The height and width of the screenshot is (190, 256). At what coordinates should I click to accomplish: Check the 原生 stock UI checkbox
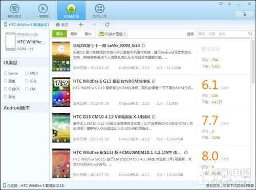(6, 81)
